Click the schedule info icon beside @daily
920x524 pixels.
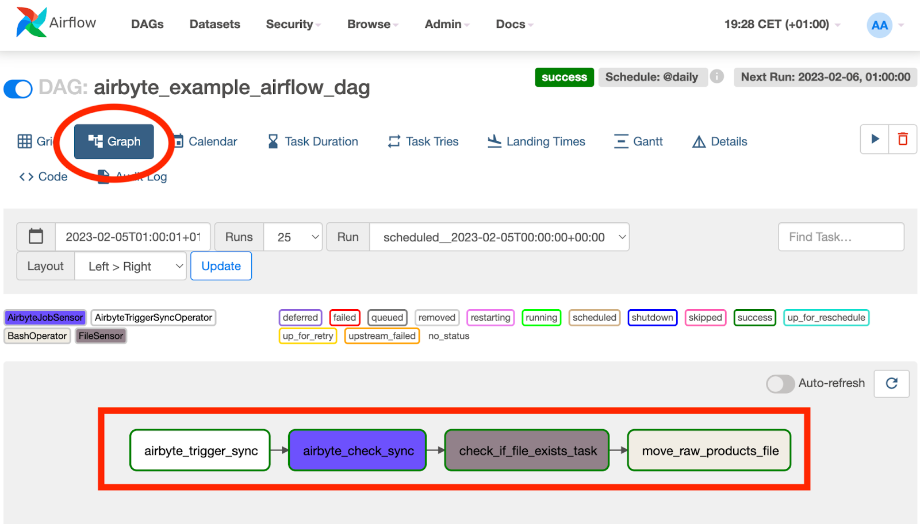(716, 76)
